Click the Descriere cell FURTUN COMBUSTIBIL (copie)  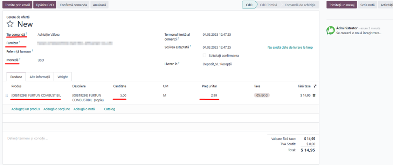point(88,98)
